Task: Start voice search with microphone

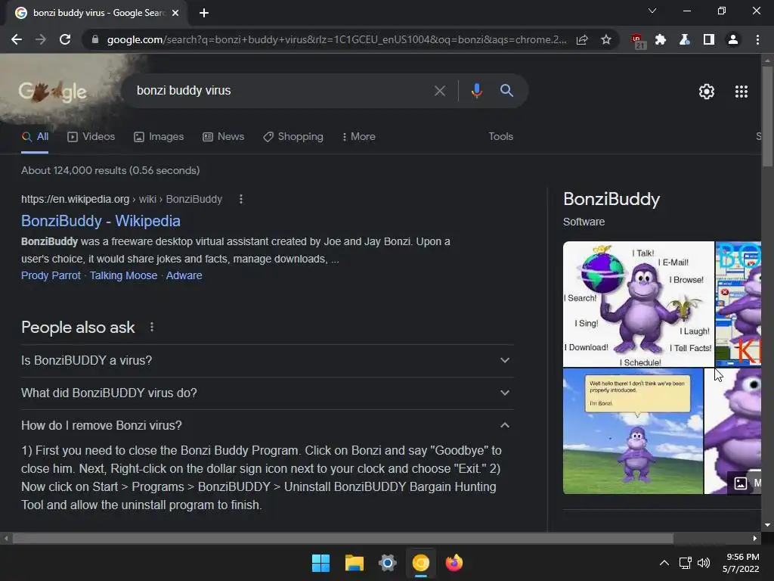Action: 476,91
